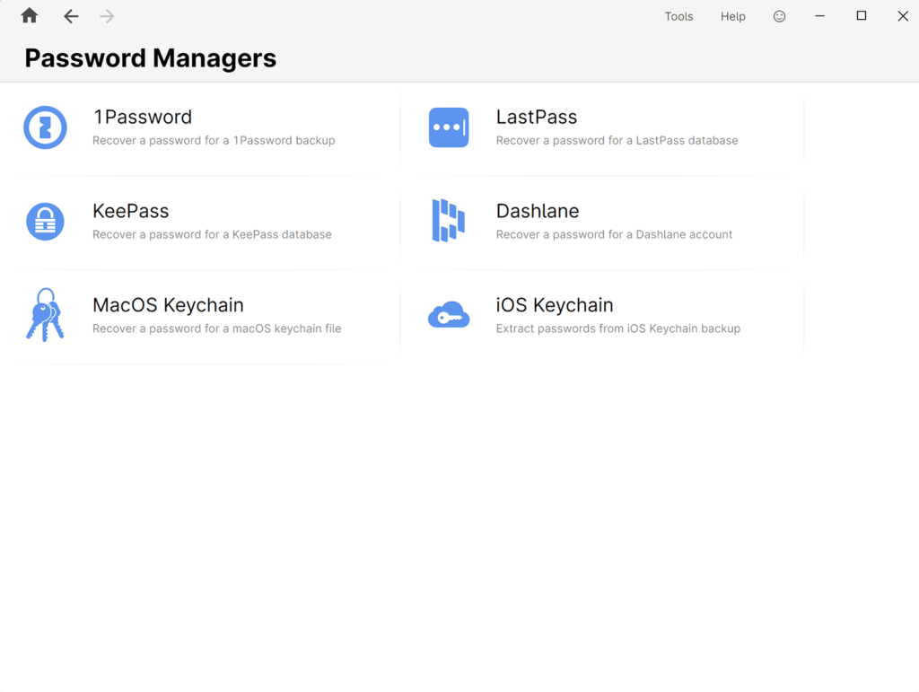Click the MacOS Keychain keys icon

(x=45, y=315)
